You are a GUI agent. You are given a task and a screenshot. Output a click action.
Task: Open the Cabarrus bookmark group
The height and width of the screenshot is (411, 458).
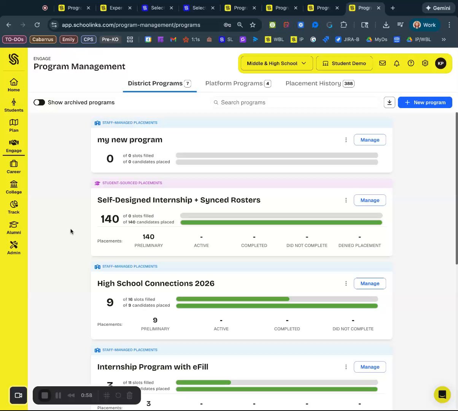(x=43, y=39)
